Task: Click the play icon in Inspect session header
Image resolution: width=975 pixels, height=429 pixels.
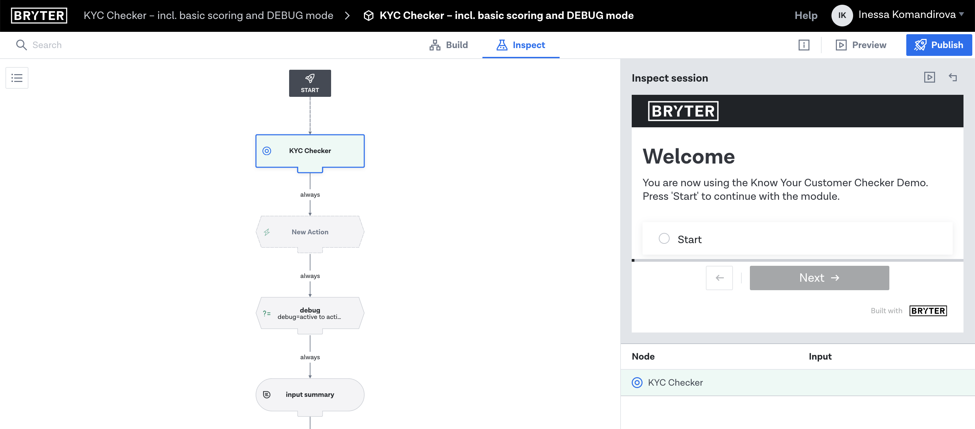Action: (929, 78)
